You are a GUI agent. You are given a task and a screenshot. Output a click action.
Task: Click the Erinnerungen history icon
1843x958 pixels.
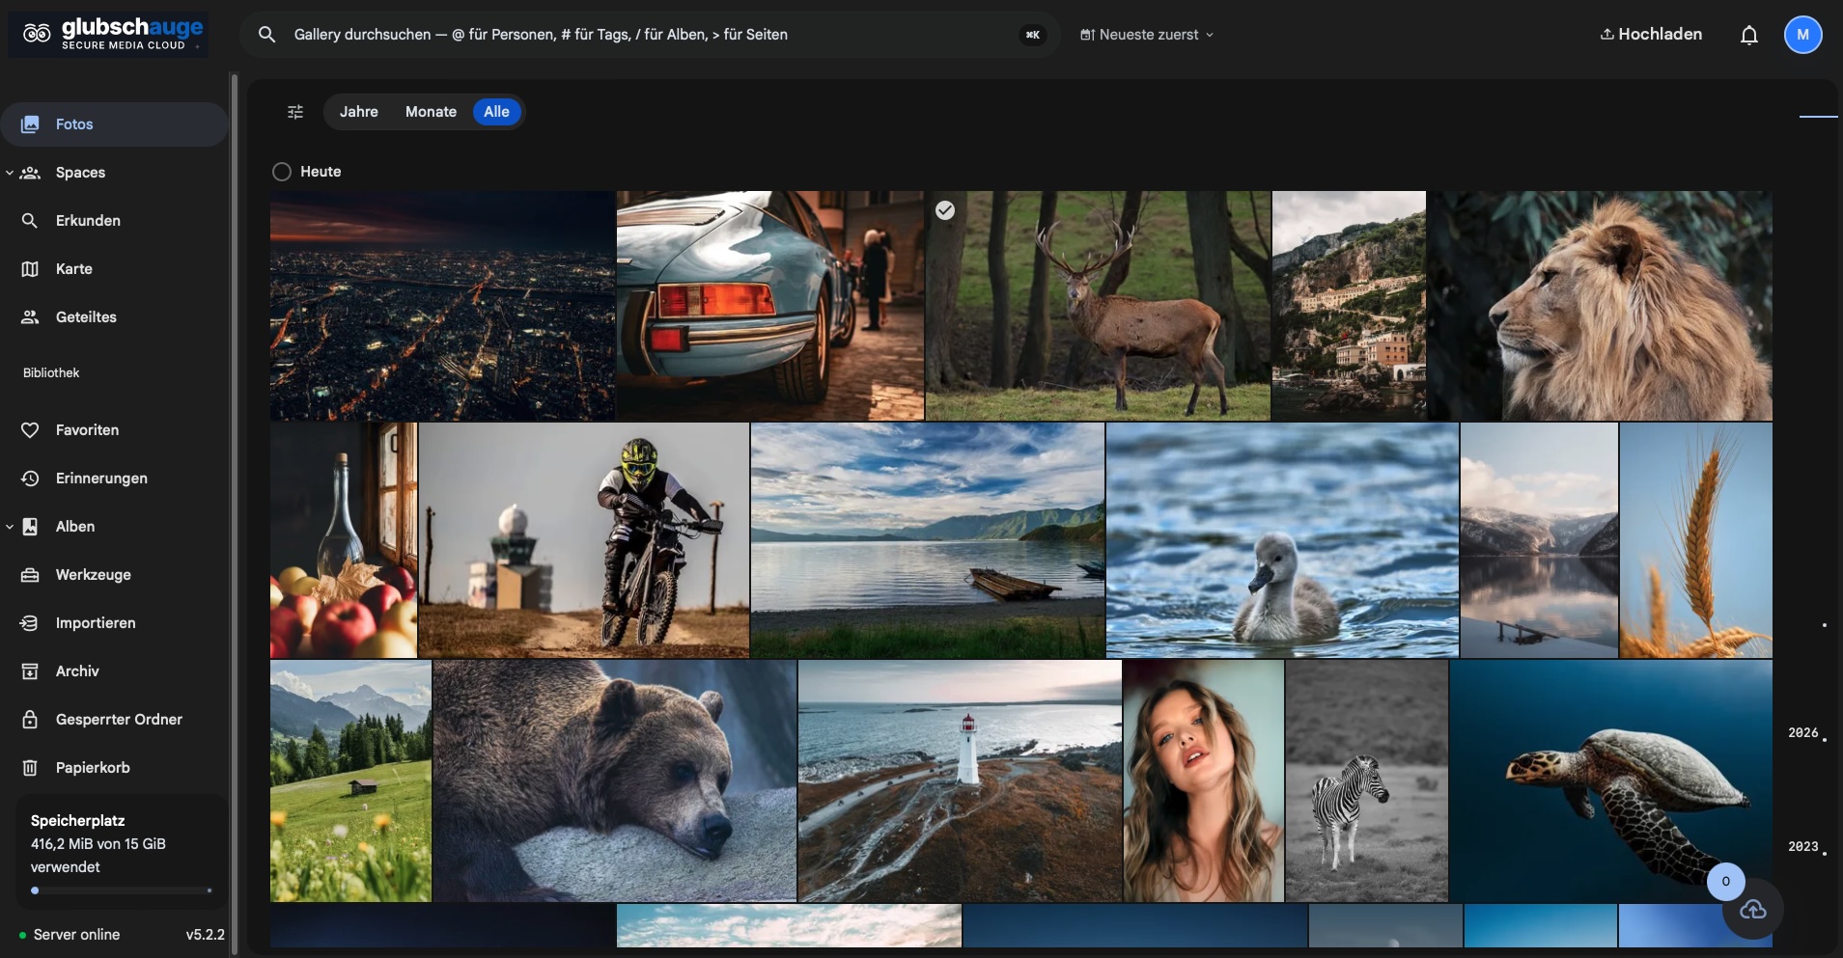30,479
